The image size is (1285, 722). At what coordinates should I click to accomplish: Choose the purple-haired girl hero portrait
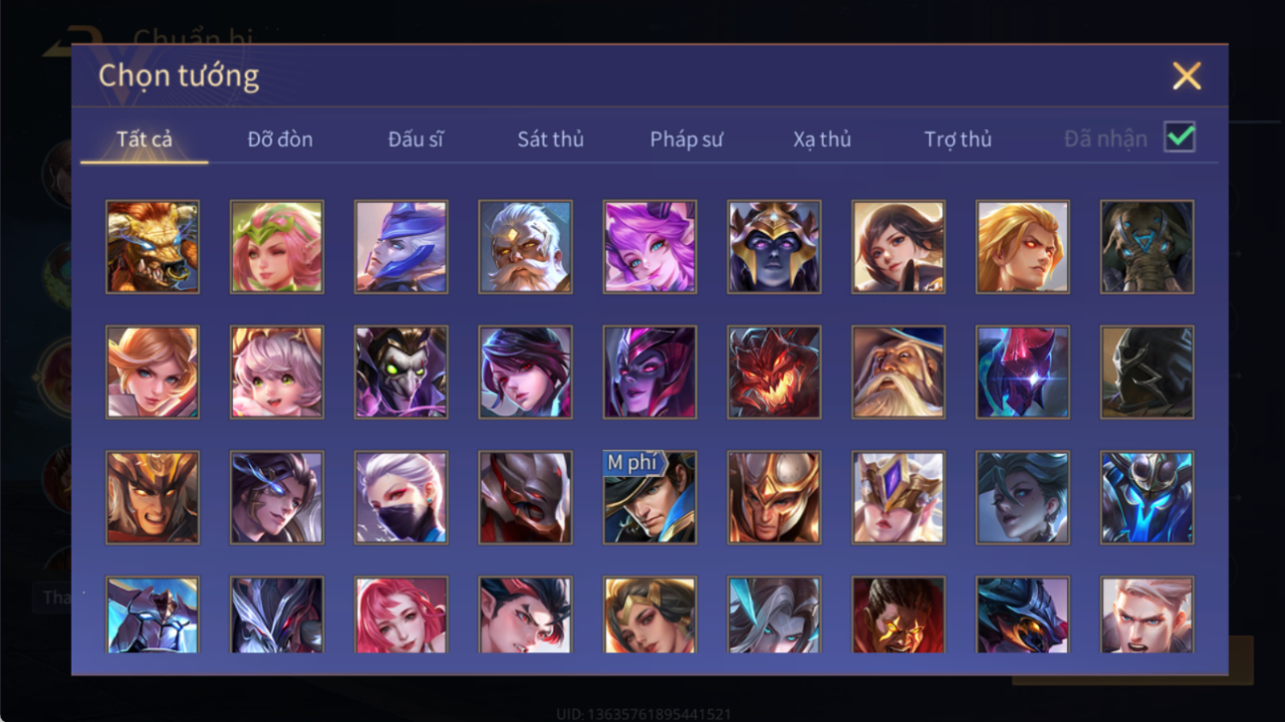pyautogui.click(x=649, y=247)
